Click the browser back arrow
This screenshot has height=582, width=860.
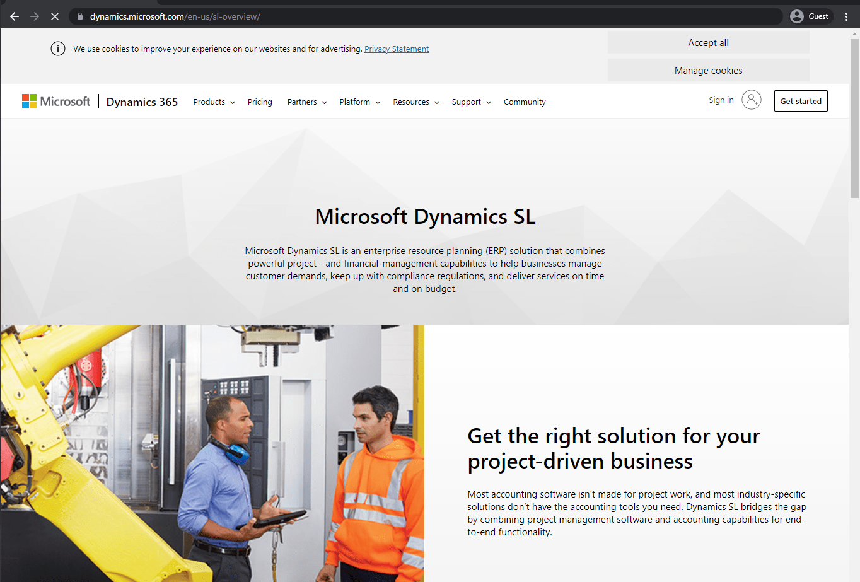14,16
